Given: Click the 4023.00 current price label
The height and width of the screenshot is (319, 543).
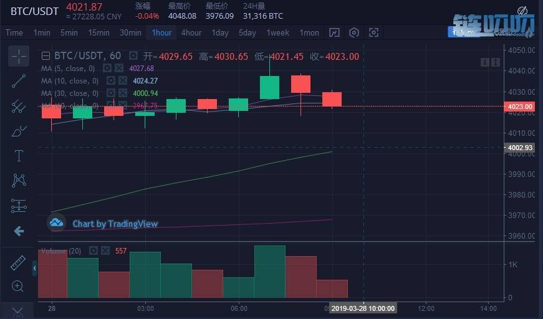Looking at the screenshot, I should click(x=519, y=107).
